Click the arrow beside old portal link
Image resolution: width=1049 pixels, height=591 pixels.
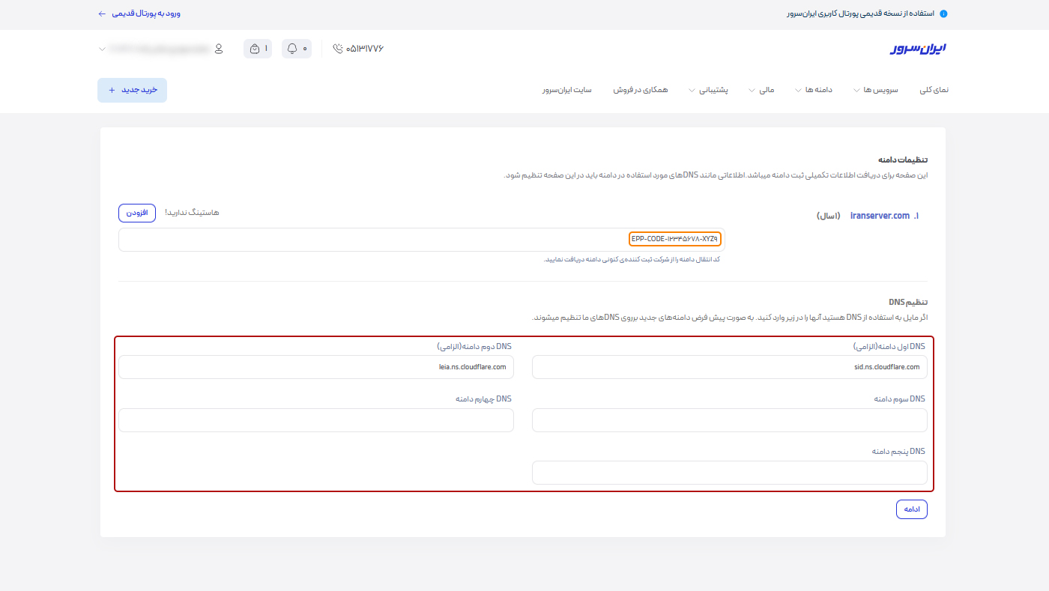tap(102, 13)
